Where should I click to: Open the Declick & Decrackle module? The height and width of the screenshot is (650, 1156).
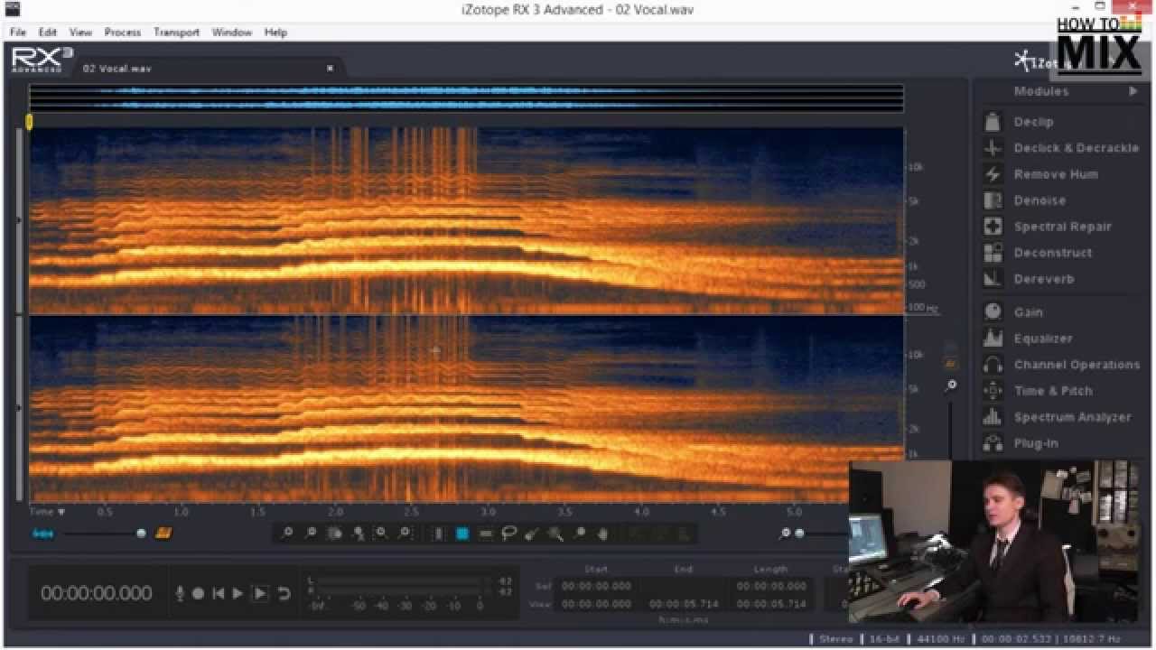[x=1061, y=148]
